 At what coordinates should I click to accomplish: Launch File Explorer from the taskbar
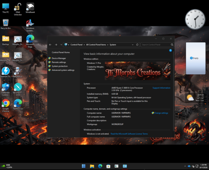92,166
